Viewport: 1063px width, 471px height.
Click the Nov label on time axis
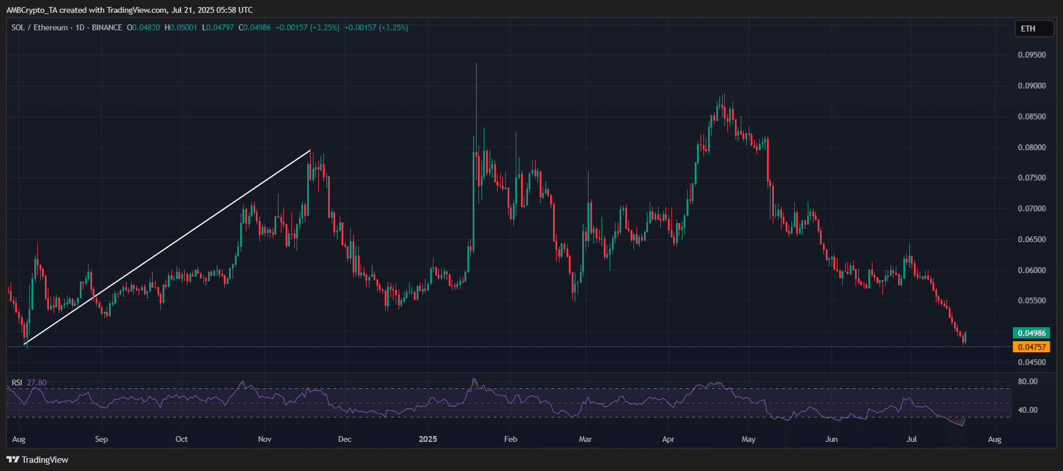(x=265, y=439)
